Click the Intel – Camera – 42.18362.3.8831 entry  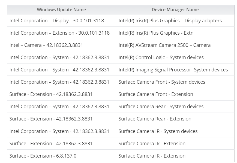[46, 45]
